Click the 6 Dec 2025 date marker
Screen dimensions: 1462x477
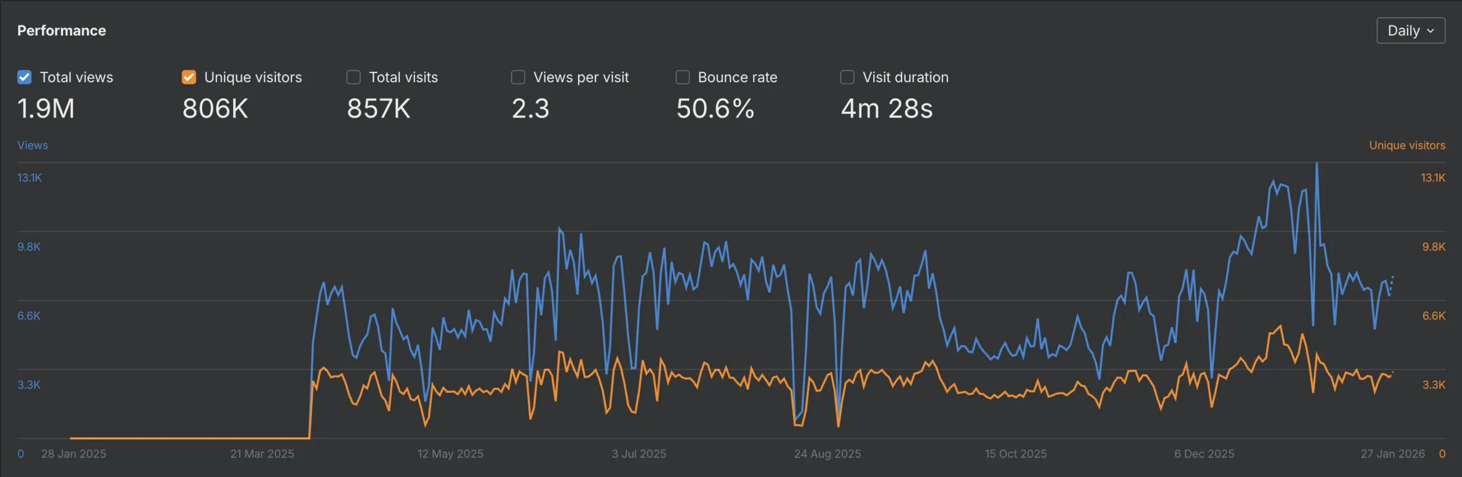tap(1204, 454)
